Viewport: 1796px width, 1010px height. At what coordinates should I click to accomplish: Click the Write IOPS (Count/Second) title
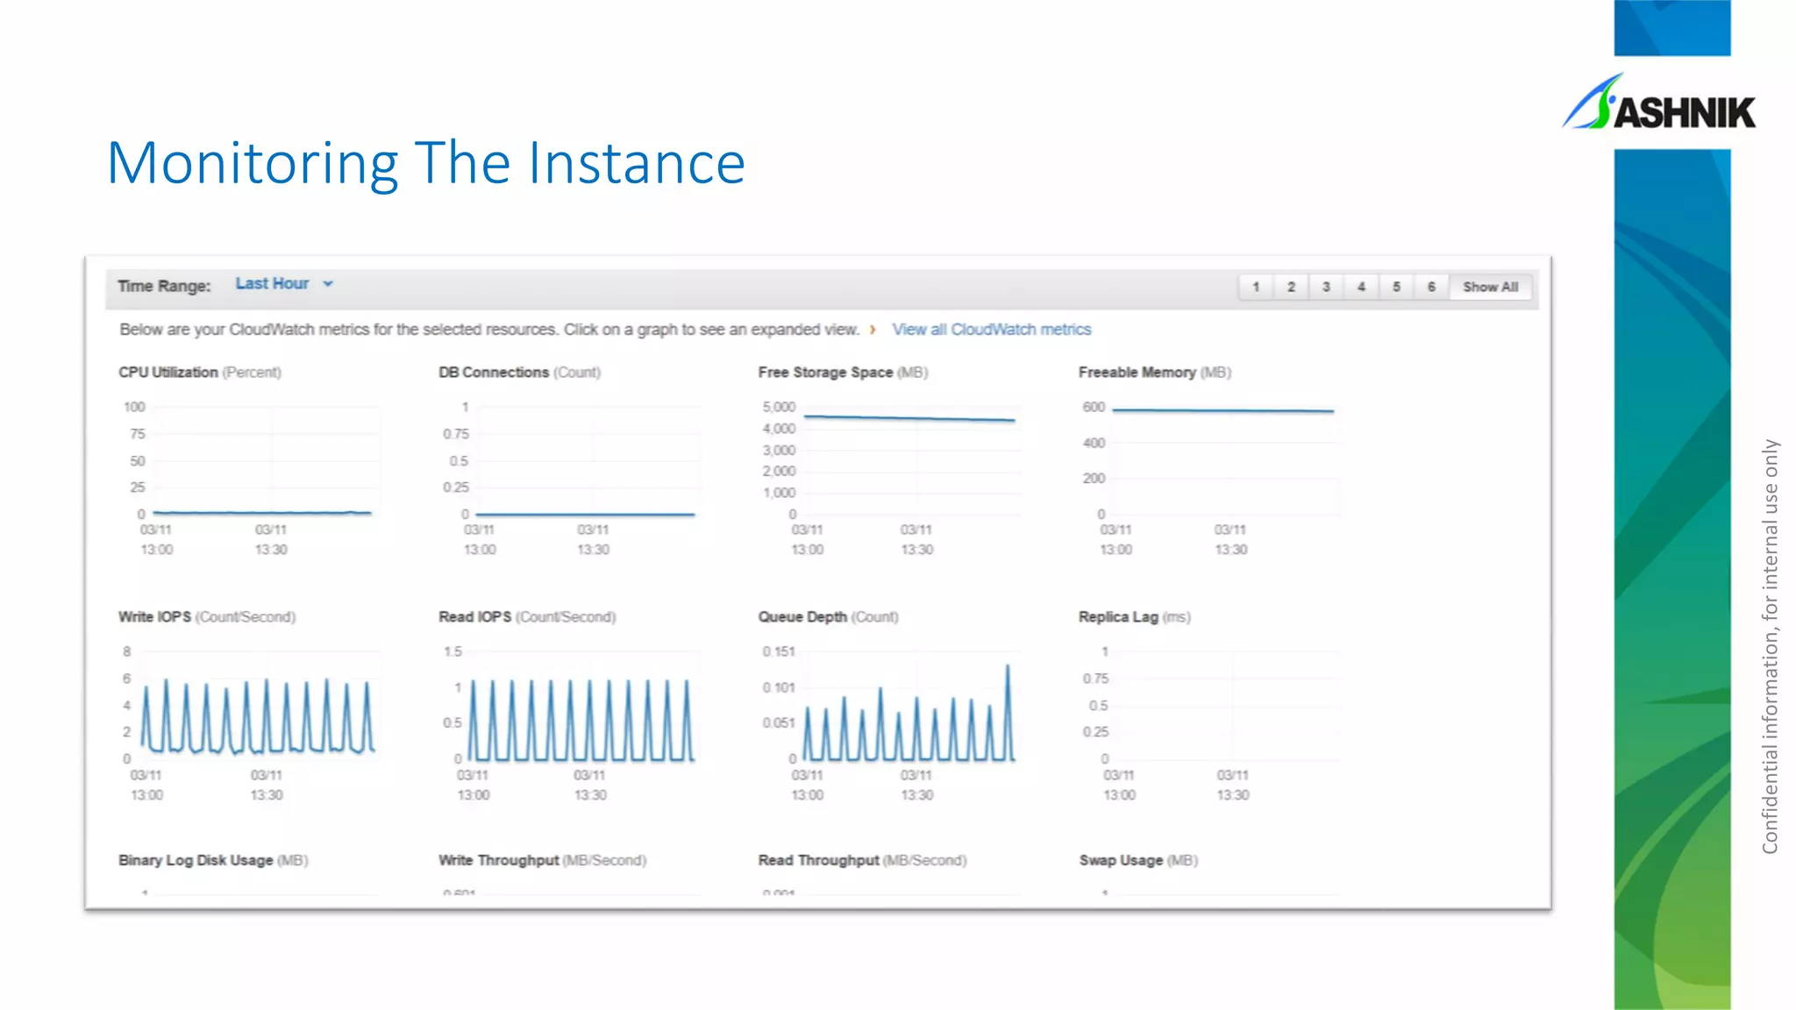tap(207, 617)
